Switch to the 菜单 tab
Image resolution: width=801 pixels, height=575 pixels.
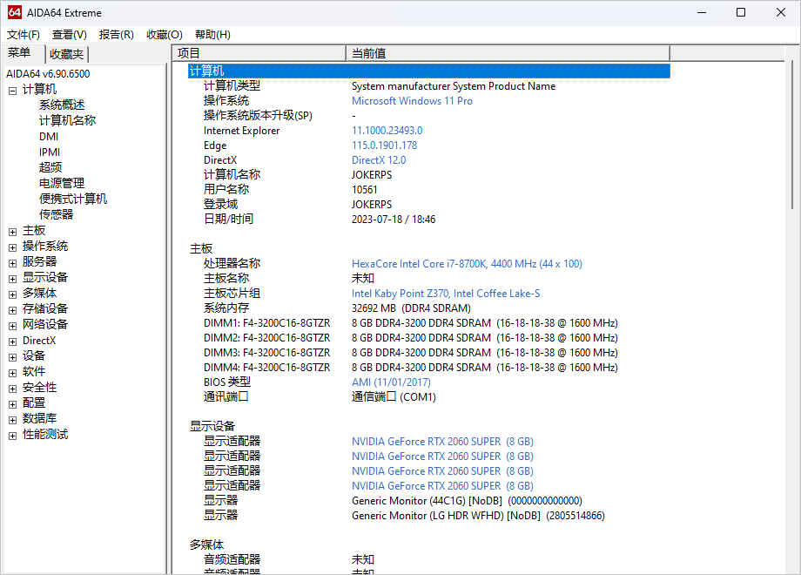[19, 53]
